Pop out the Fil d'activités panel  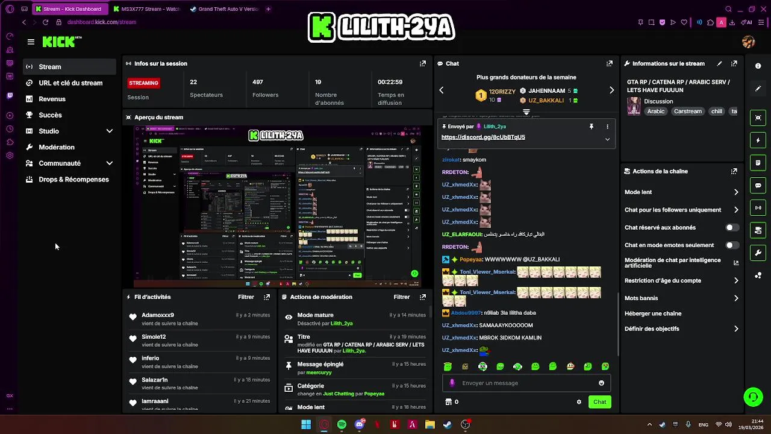[267, 297]
